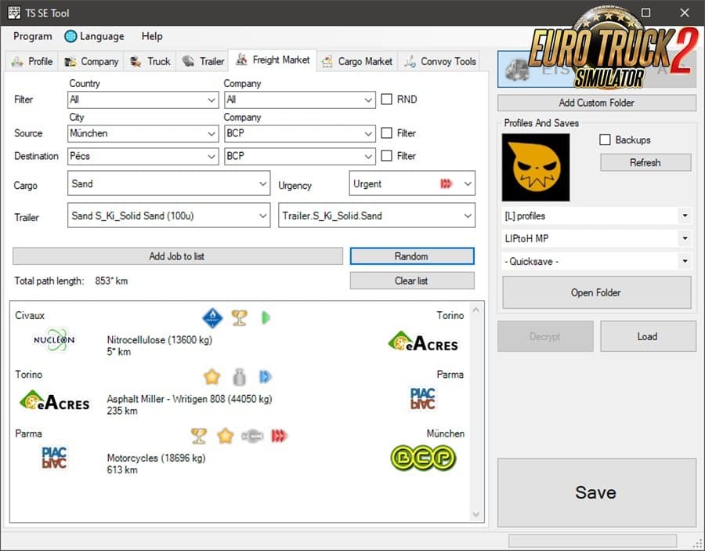The image size is (705, 551).
Task: Switch to the Truck tab
Action: [150, 62]
